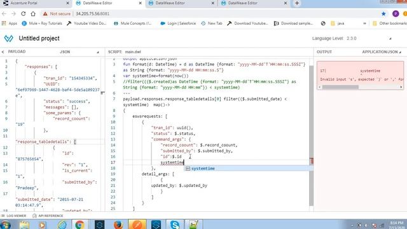Open the Apps bookmarks shortcut
The height and width of the screenshot is (229, 407).
pyautogui.click(x=10, y=24)
